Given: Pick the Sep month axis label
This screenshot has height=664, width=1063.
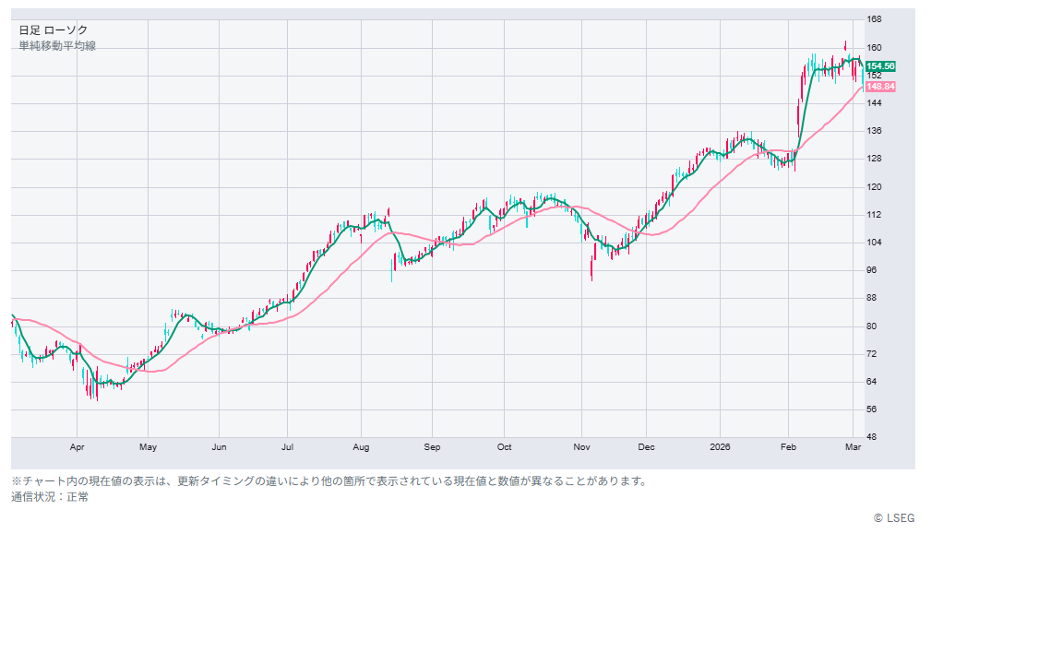Looking at the screenshot, I should pyautogui.click(x=432, y=447).
